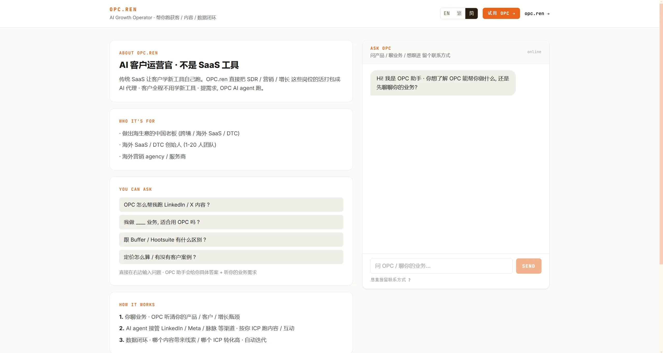Image resolution: width=663 pixels, height=353 pixels.
Task: Click the OPC.REN logo in header
Action: 123,10
